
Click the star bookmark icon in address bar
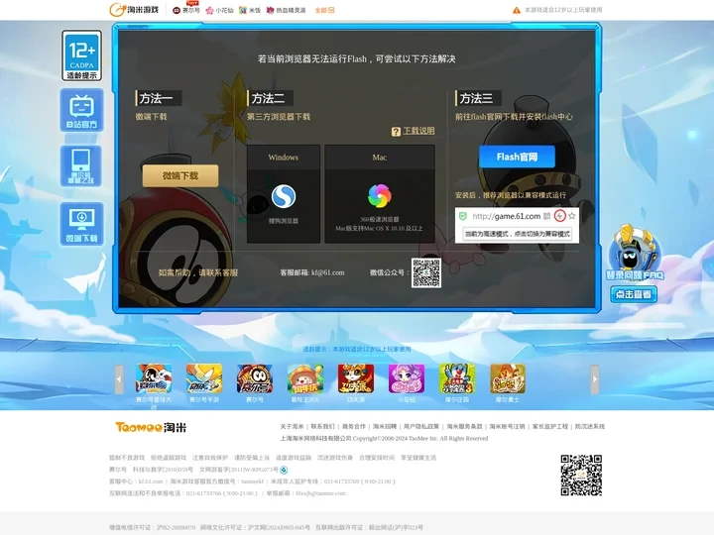click(572, 216)
